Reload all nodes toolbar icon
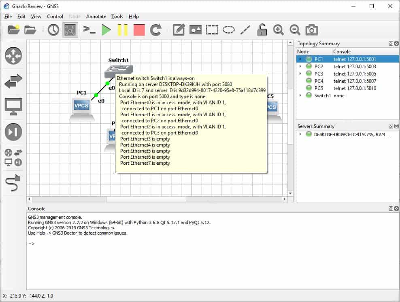This screenshot has width=400, height=302. [155, 30]
